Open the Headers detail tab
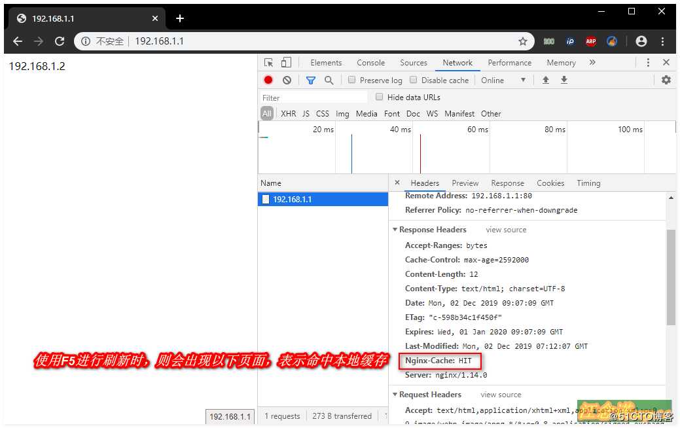Viewport: 680px width, 428px height. tap(425, 183)
